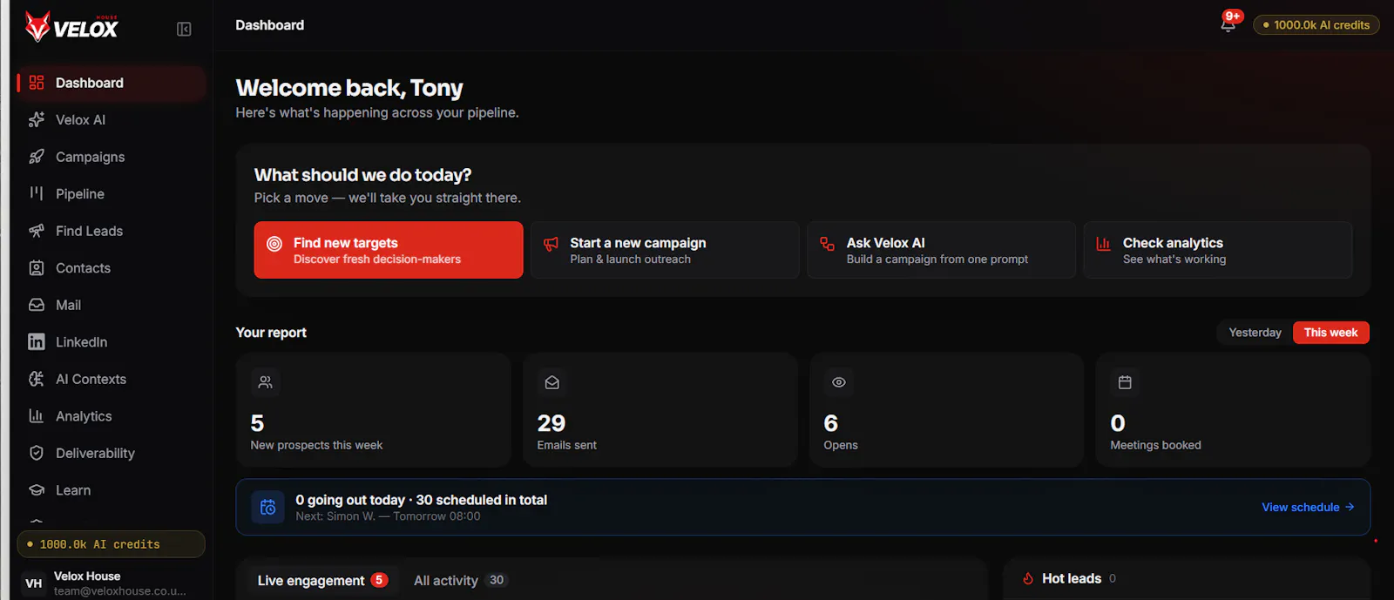Image resolution: width=1394 pixels, height=600 pixels.
Task: Click the Ask Velox AI card
Action: point(941,250)
